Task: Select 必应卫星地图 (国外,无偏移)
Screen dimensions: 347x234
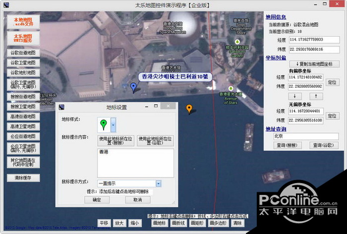Action: (x=23, y=148)
